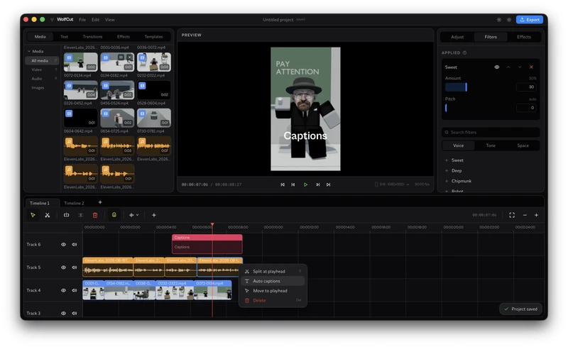This screenshot has width=568, height=347.
Task: Click the left sun icon near Export
Action: (x=499, y=20)
